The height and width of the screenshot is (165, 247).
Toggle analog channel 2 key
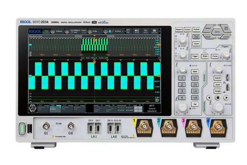tap(182, 85)
